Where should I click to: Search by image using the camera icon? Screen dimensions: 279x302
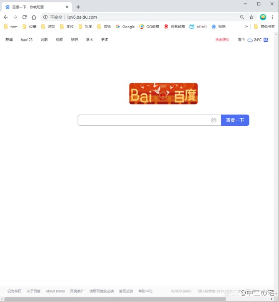tap(214, 120)
